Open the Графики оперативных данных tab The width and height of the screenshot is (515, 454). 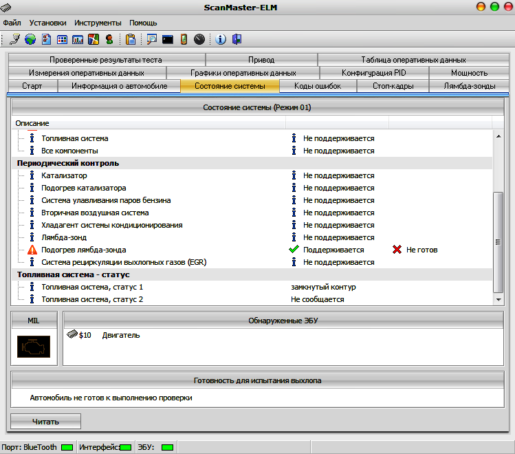tap(243, 72)
